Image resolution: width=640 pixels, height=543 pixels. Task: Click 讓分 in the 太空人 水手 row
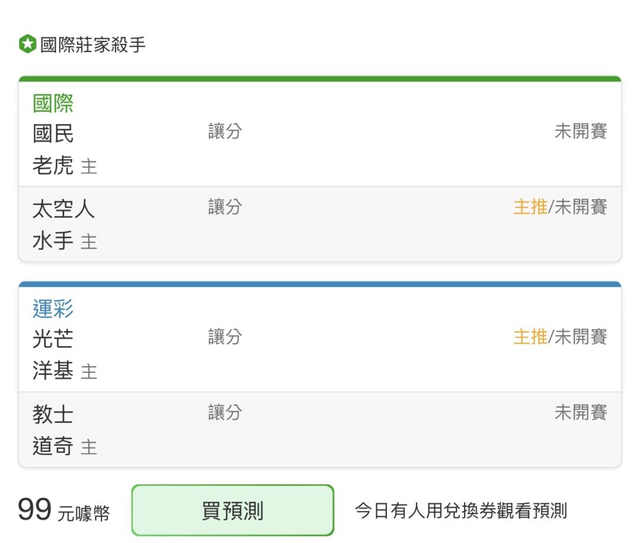225,206
